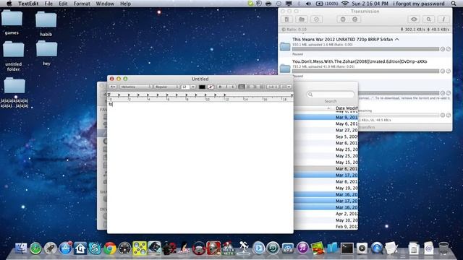Click the Open torrent folder icon in Transmission
Viewport: 463px width, 260px height.
pos(301,19)
